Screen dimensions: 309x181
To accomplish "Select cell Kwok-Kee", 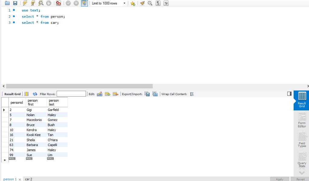I will 36,135.
